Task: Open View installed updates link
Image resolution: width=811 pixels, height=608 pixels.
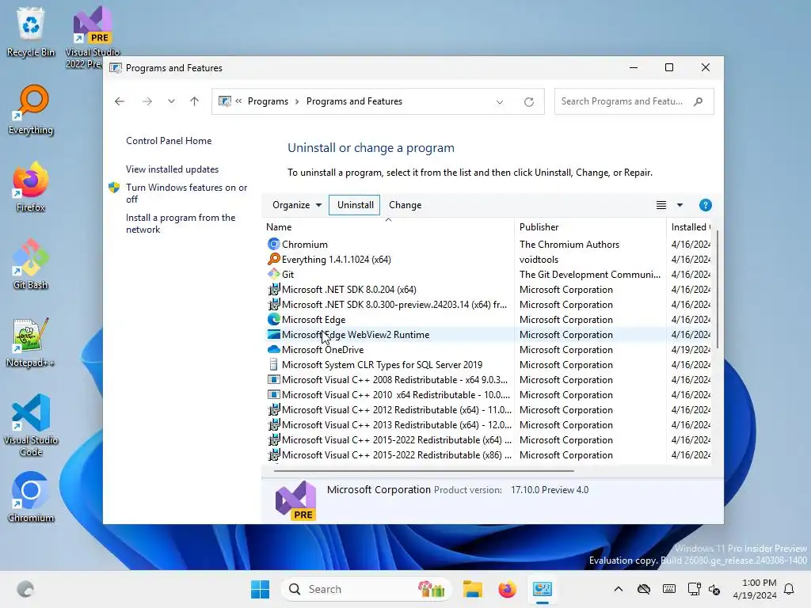Action: [x=172, y=169]
